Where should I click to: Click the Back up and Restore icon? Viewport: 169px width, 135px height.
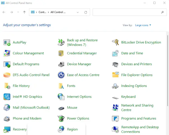[x=61, y=42]
